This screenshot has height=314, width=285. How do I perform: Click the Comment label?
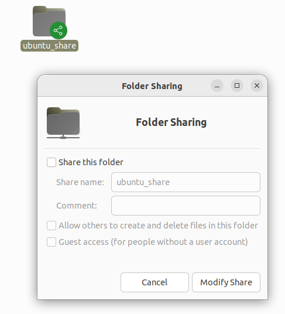[77, 206]
